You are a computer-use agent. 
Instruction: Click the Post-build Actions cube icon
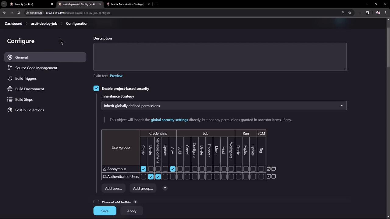[x=10, y=110]
